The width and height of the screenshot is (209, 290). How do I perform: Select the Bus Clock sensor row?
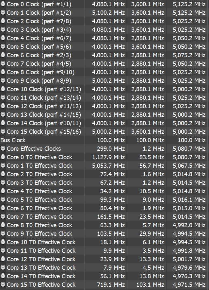(x=104, y=140)
